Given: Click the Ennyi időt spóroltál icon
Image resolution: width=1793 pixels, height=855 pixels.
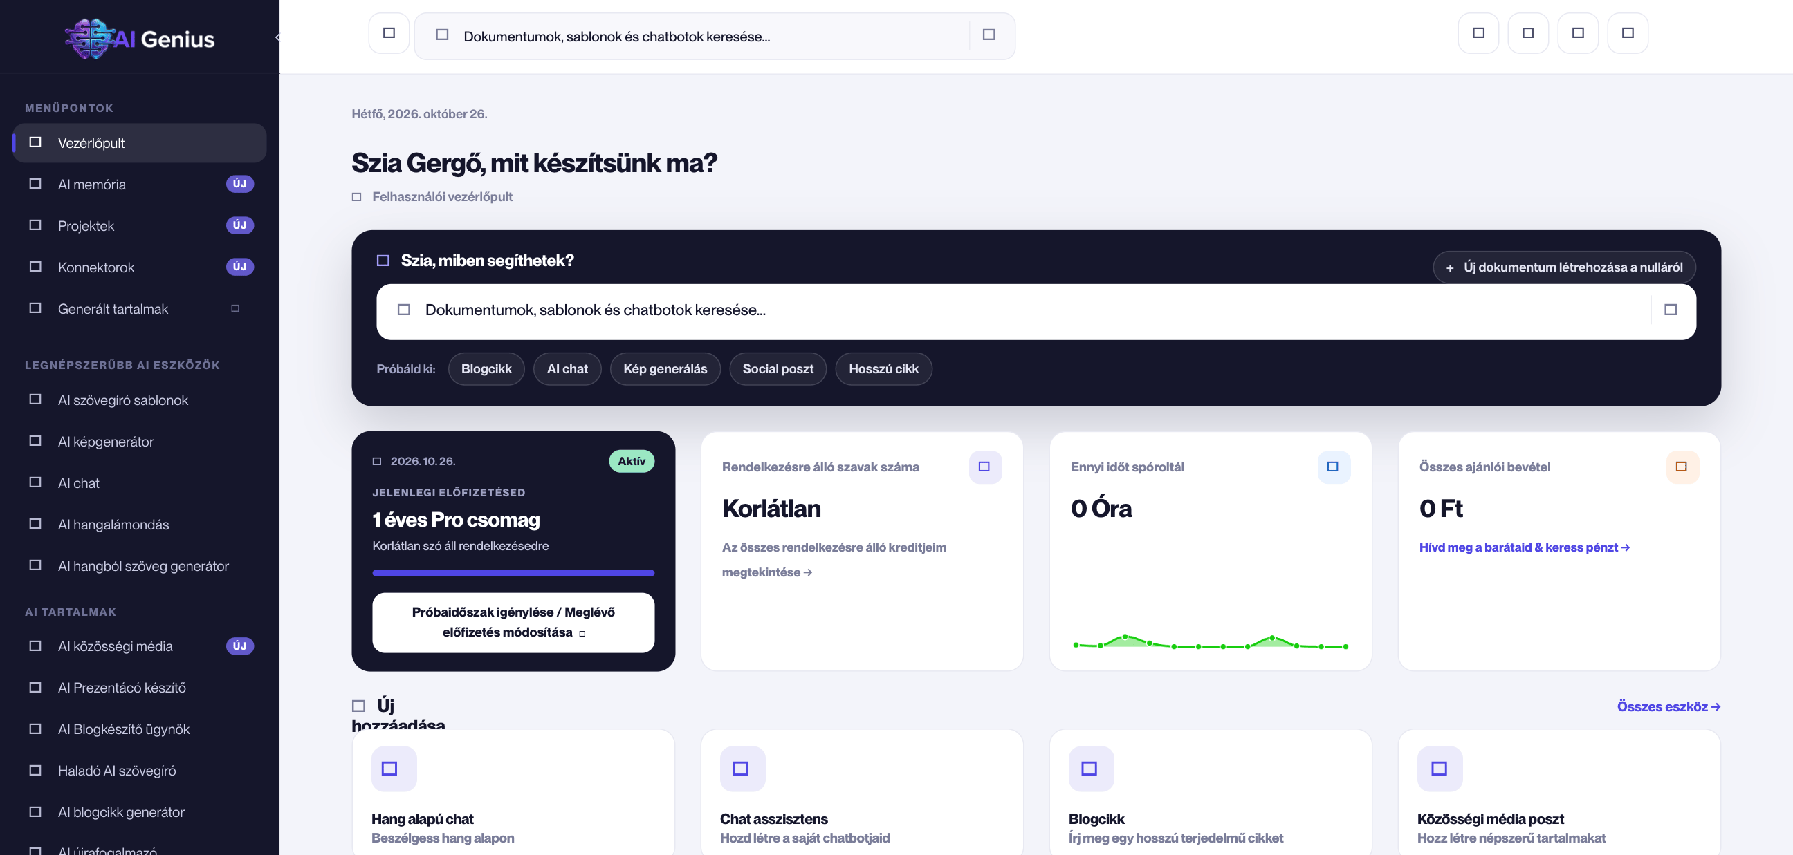Looking at the screenshot, I should pyautogui.click(x=1334, y=467).
